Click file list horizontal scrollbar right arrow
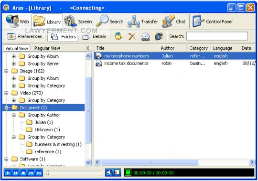This screenshot has height=181, width=258. 252,162
